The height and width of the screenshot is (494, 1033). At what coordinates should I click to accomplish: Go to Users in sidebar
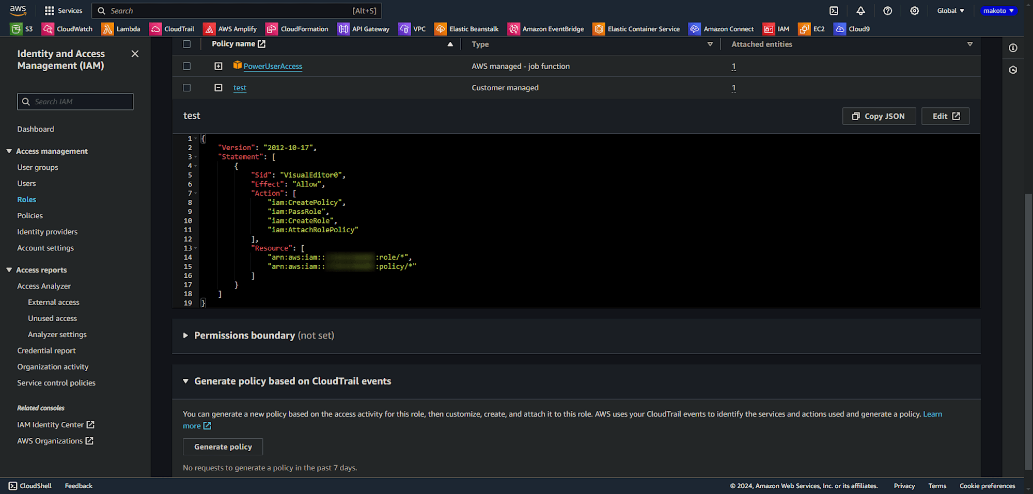26,183
